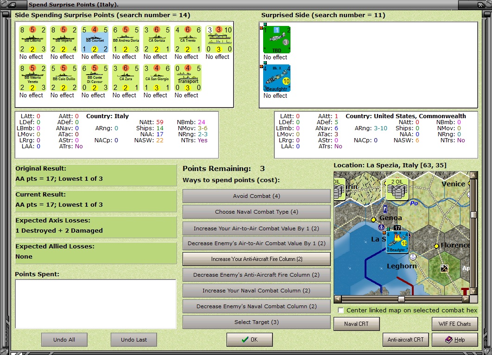Click the map horizontal scrollbar thumb
Screen dimensions: 492x355
pos(401,299)
